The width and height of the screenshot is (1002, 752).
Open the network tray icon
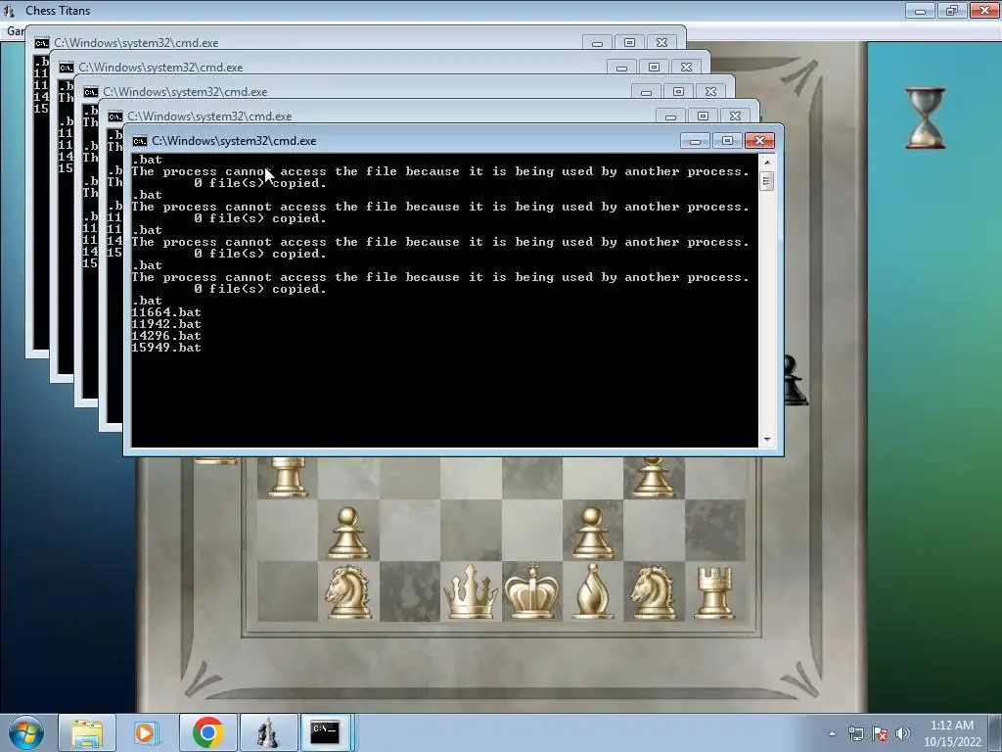(x=855, y=733)
